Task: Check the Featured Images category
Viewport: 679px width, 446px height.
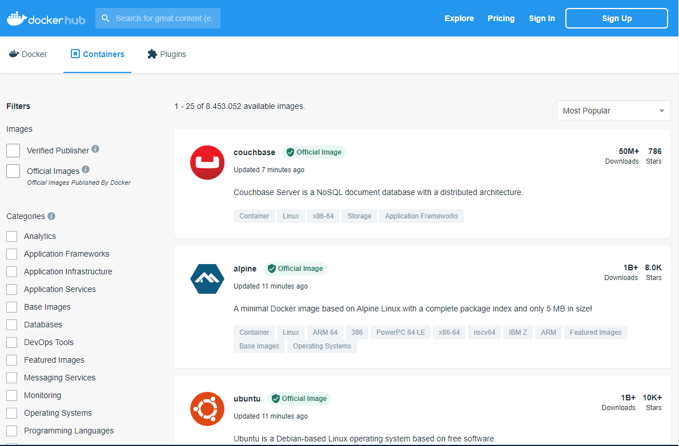Action: (x=11, y=360)
